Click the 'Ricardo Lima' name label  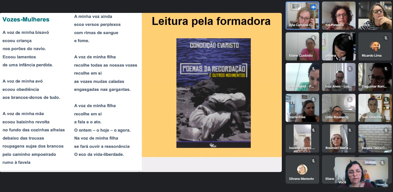point(372,55)
